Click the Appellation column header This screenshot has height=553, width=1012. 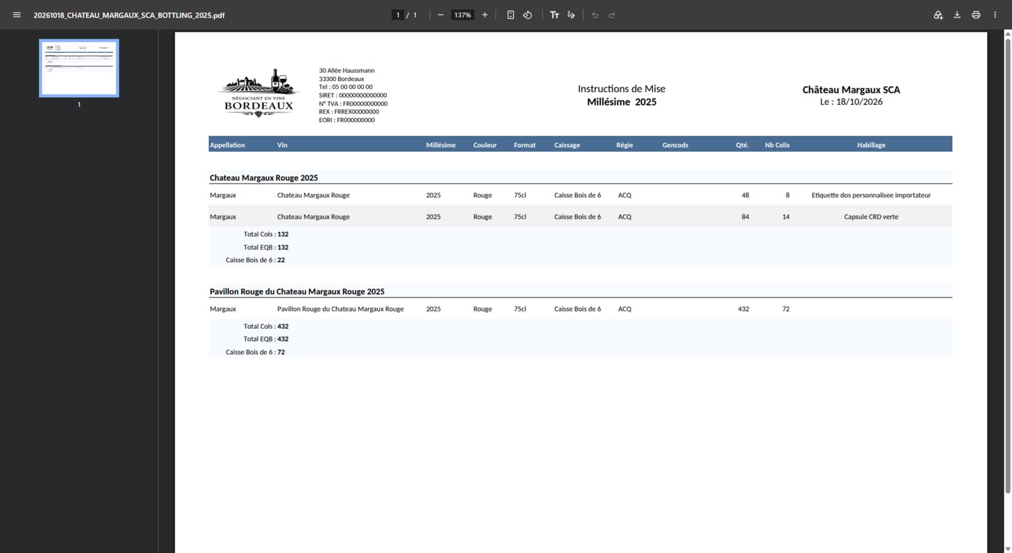click(x=227, y=145)
